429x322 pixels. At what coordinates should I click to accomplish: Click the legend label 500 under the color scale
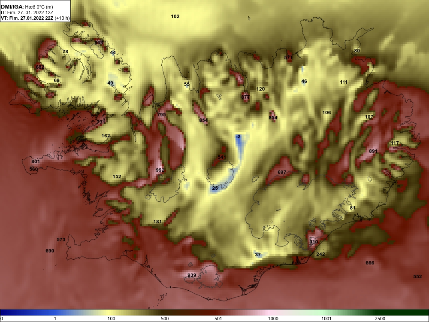click(165, 319)
